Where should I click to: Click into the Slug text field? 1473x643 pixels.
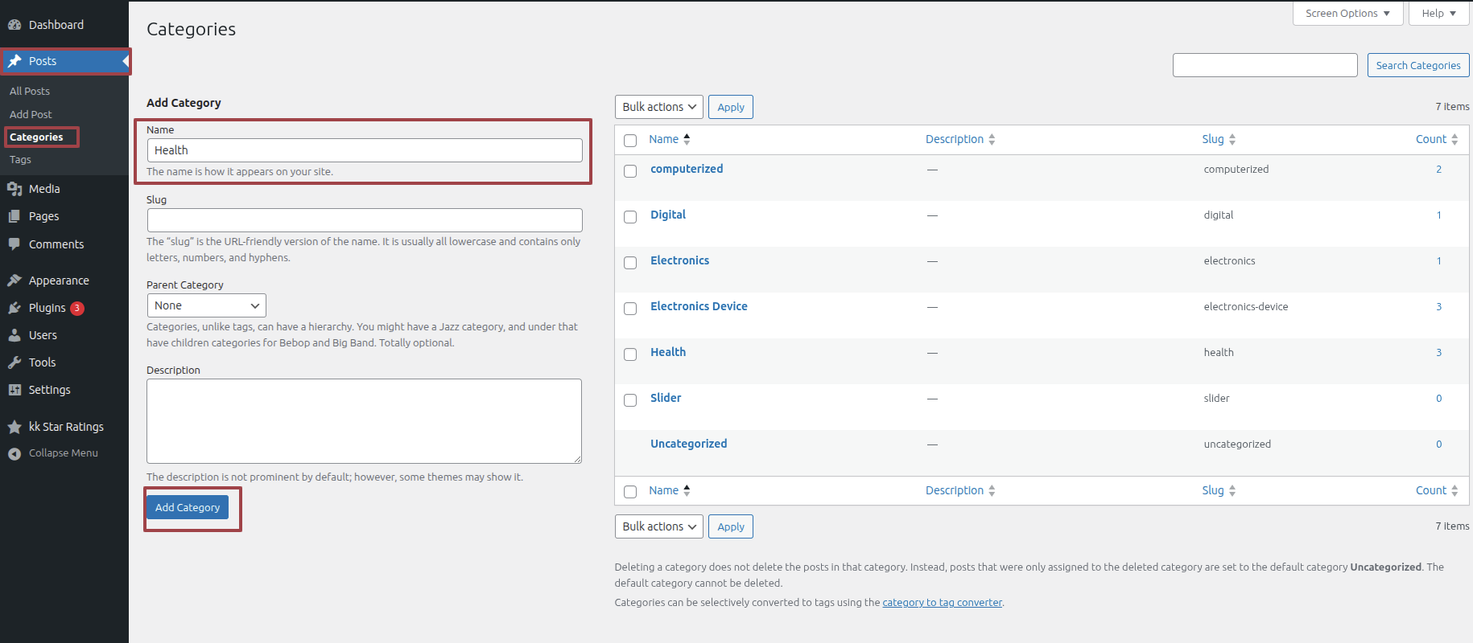click(365, 220)
